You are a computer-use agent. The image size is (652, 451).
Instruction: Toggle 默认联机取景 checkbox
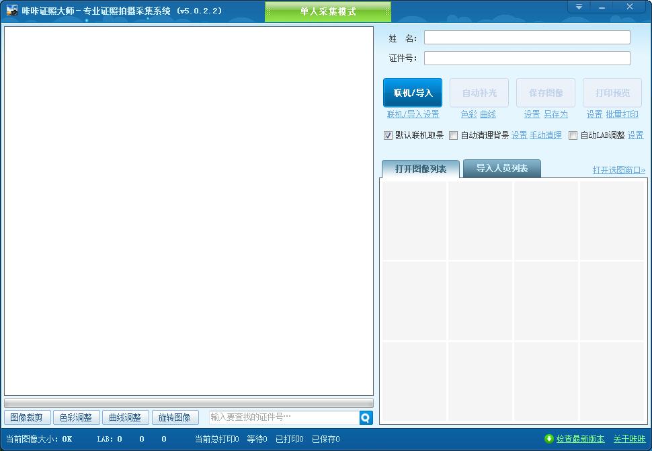click(x=388, y=136)
